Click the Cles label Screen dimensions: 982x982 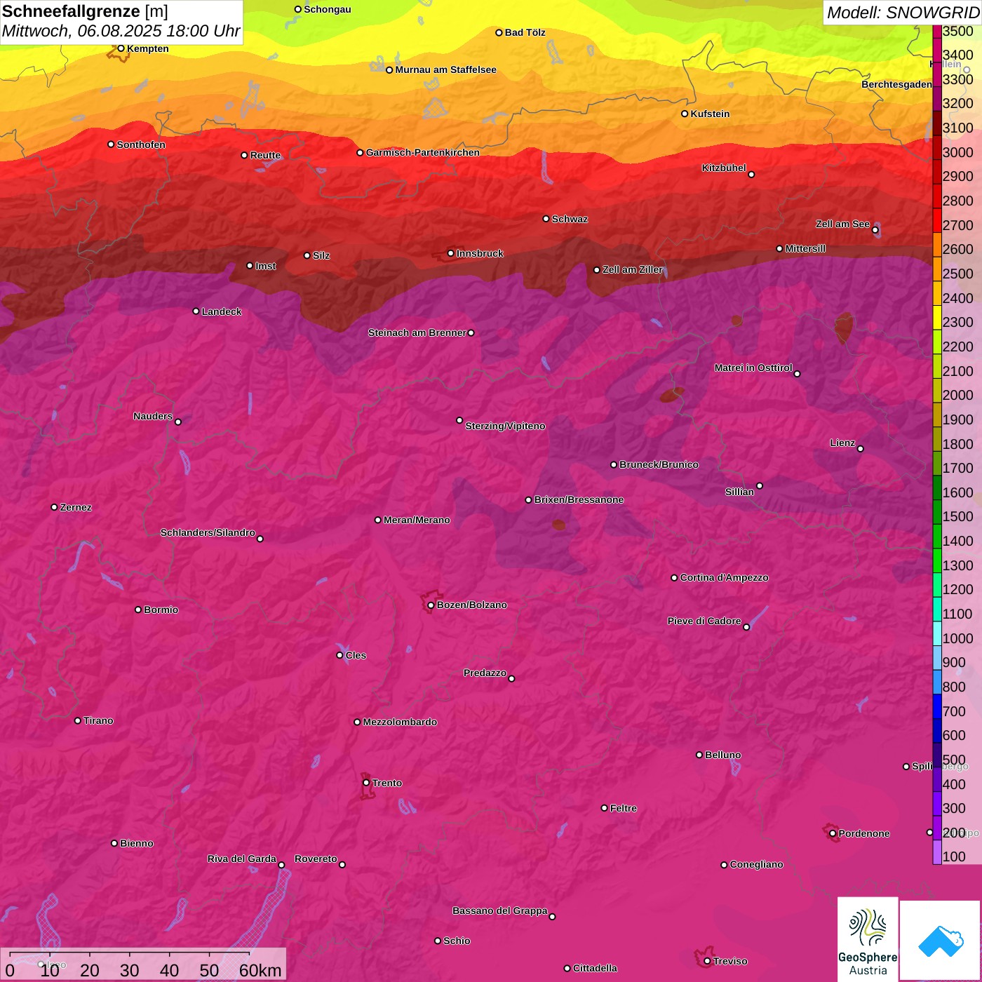point(356,655)
